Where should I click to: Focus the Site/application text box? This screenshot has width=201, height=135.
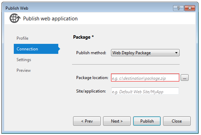click(x=145, y=91)
